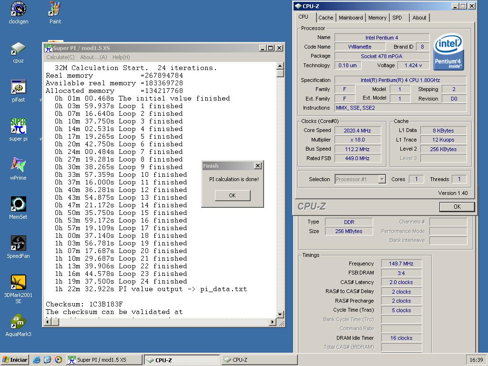Open the Help(H) menu in Super PI
This screenshot has height=366, width=488.
tap(121, 57)
